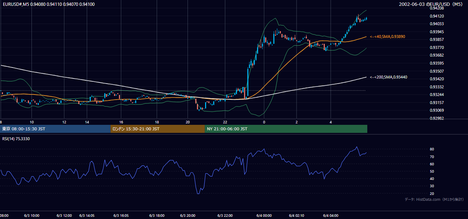Click price level 0.92982 on the axis
468x219 pixels.
tap(437, 118)
